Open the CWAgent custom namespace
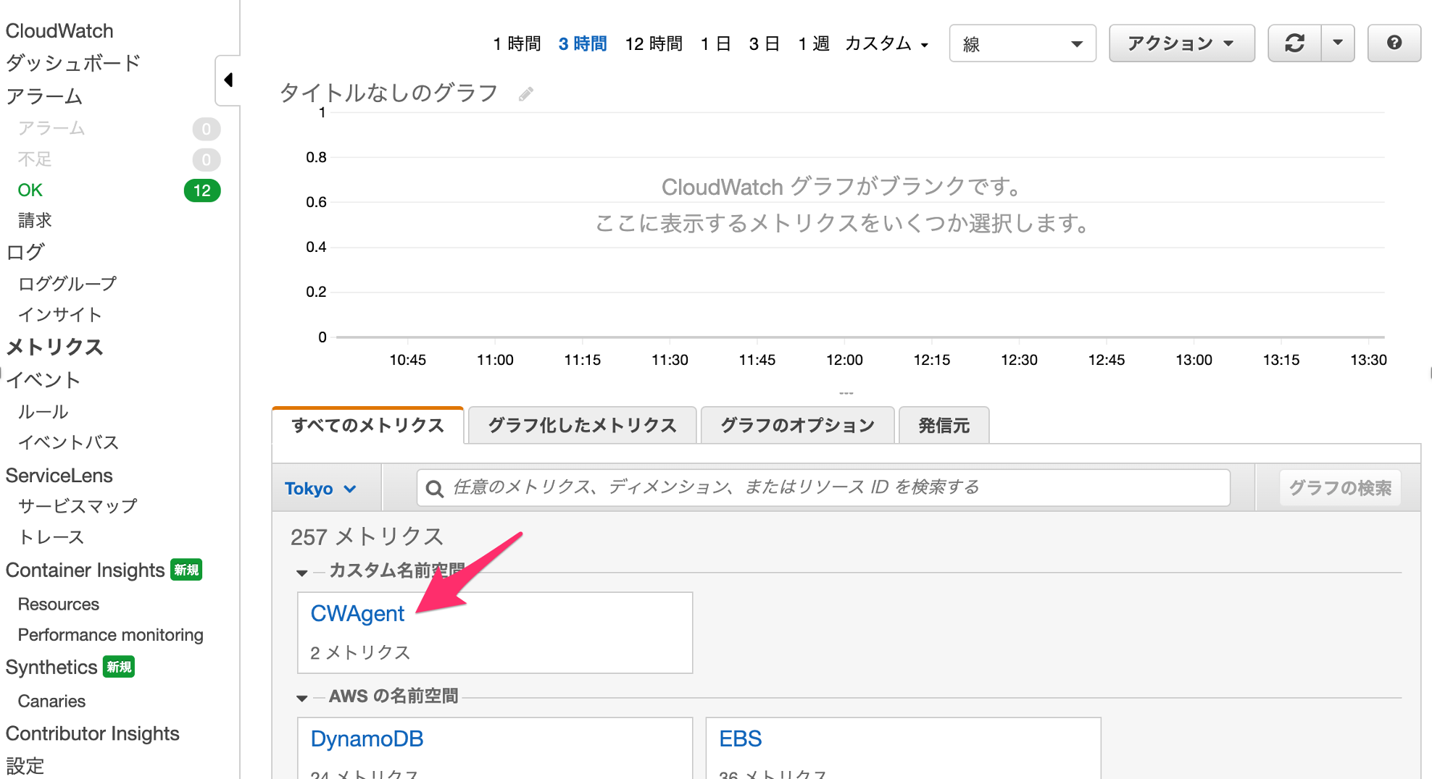Screen dimensions: 1432x779 pyautogui.click(x=357, y=613)
